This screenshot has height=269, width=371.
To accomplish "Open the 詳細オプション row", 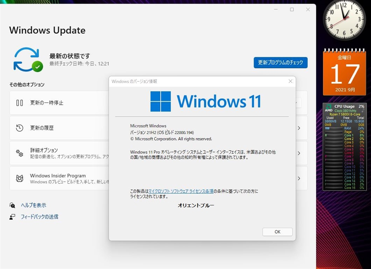I will click(x=159, y=153).
